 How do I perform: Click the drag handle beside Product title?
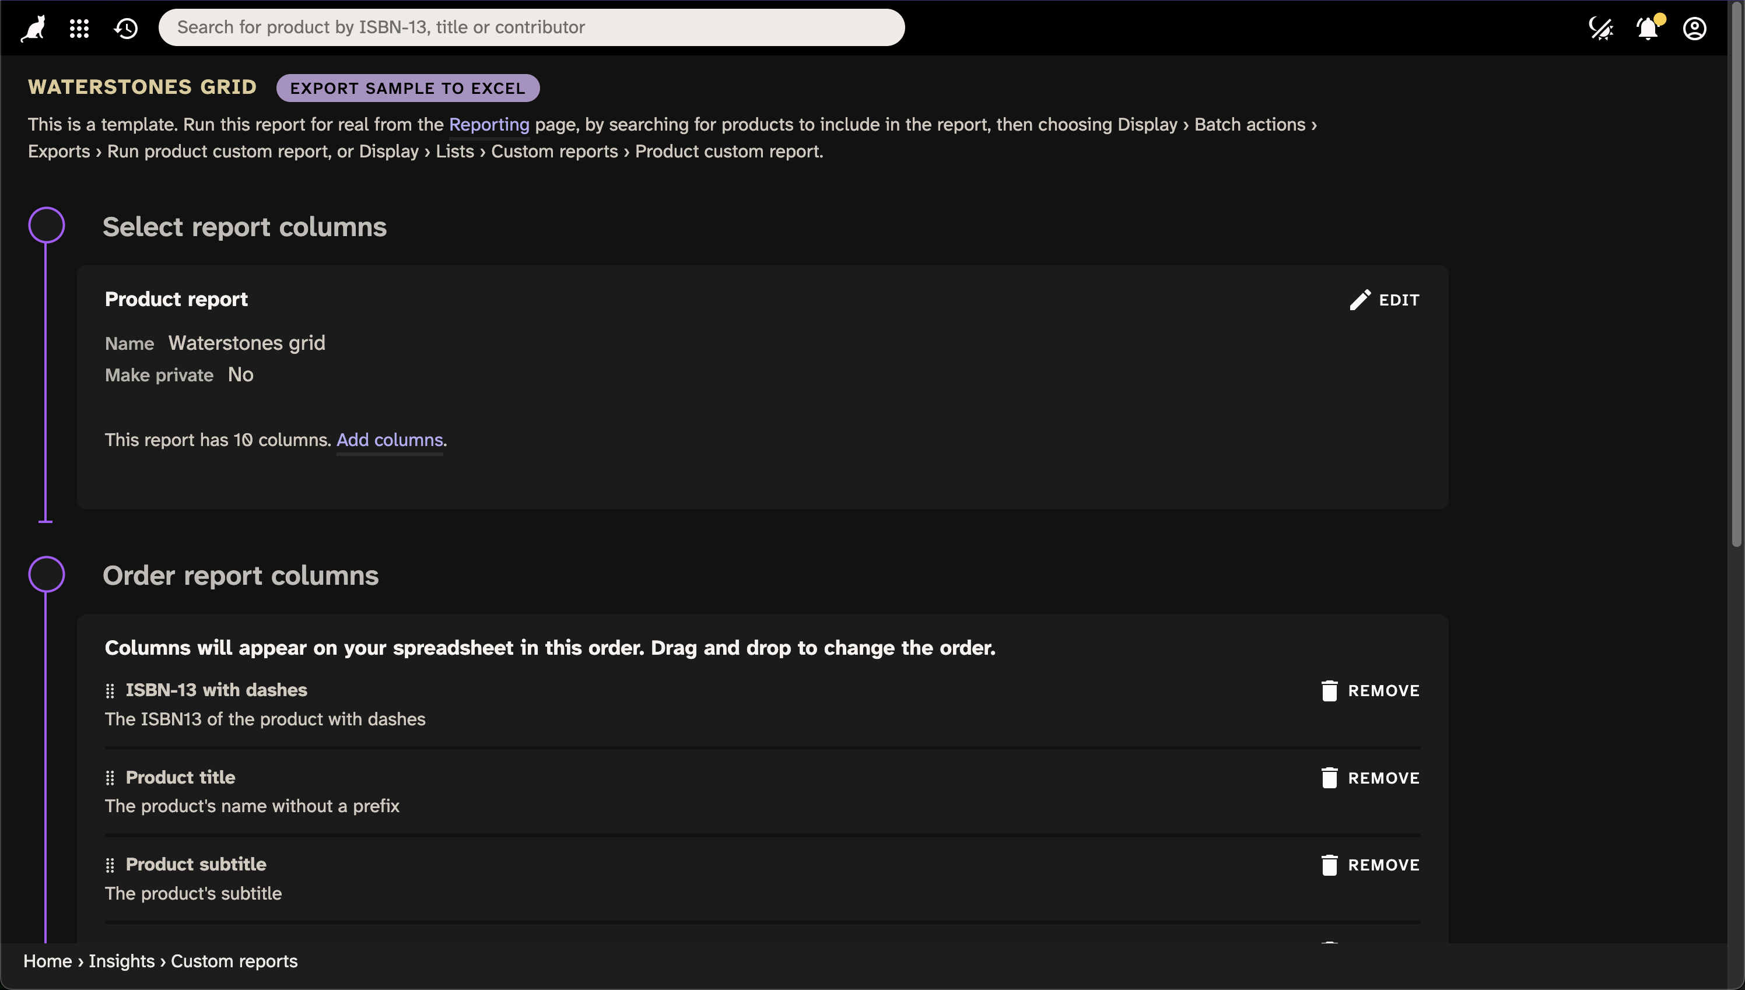[x=110, y=777]
